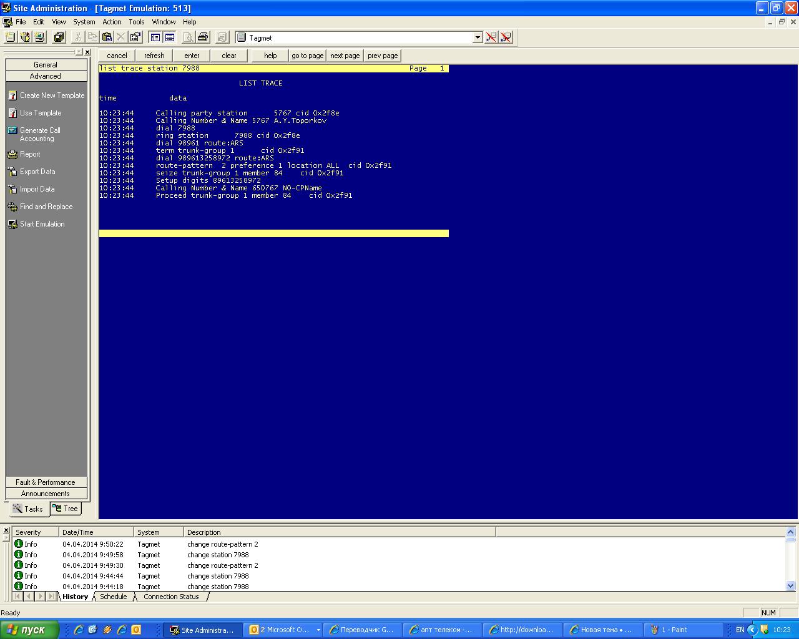The width and height of the screenshot is (799, 639).
Task: Click the disconnect system icon at toolbar end
Action: click(x=506, y=37)
